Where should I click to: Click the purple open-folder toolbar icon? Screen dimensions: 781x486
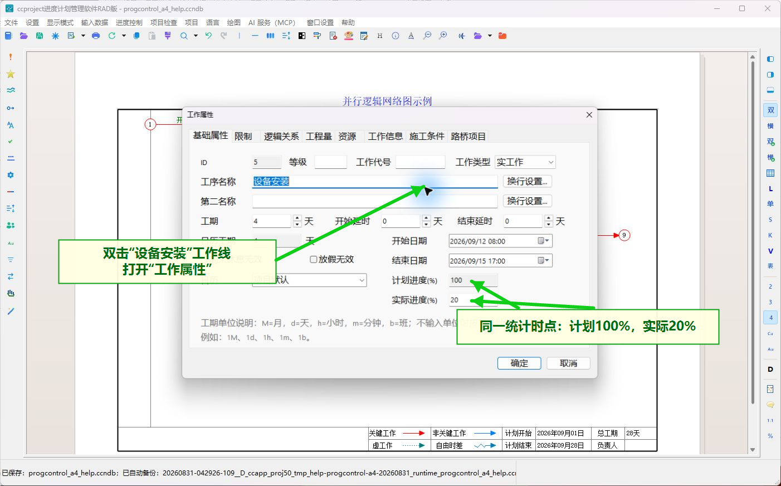(24, 36)
